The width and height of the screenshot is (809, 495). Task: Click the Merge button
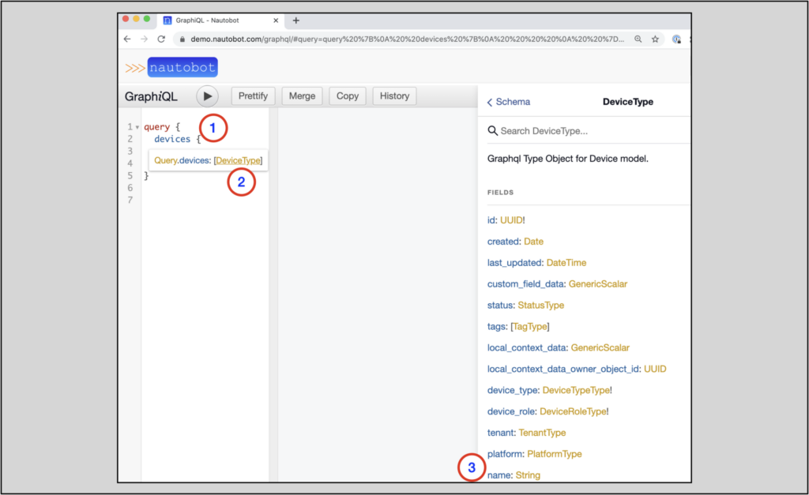[302, 96]
